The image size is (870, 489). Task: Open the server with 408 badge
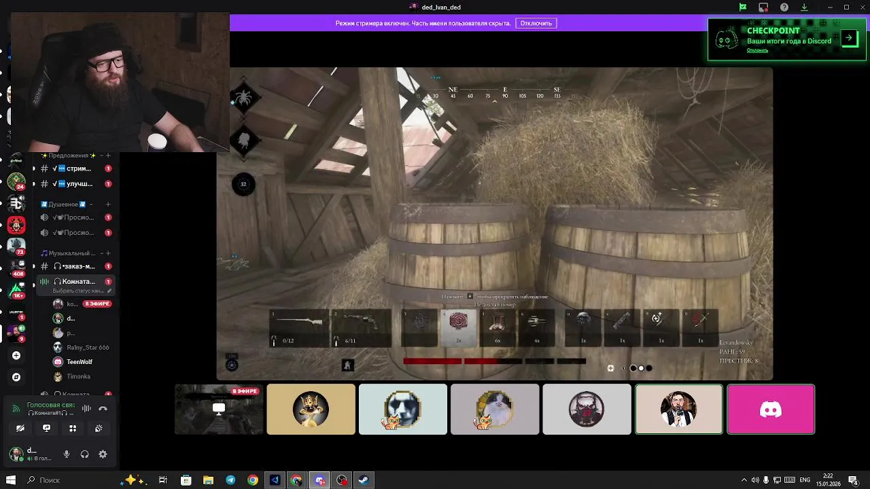coord(16,267)
